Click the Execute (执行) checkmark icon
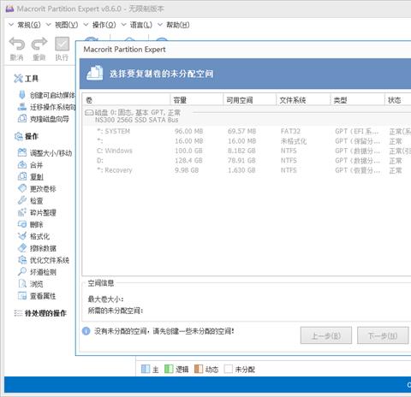411x397 pixels. tap(62, 44)
